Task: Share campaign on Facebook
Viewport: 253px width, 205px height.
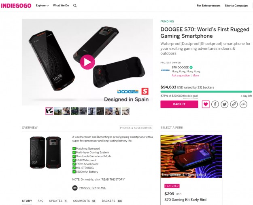Action: (x=215, y=104)
